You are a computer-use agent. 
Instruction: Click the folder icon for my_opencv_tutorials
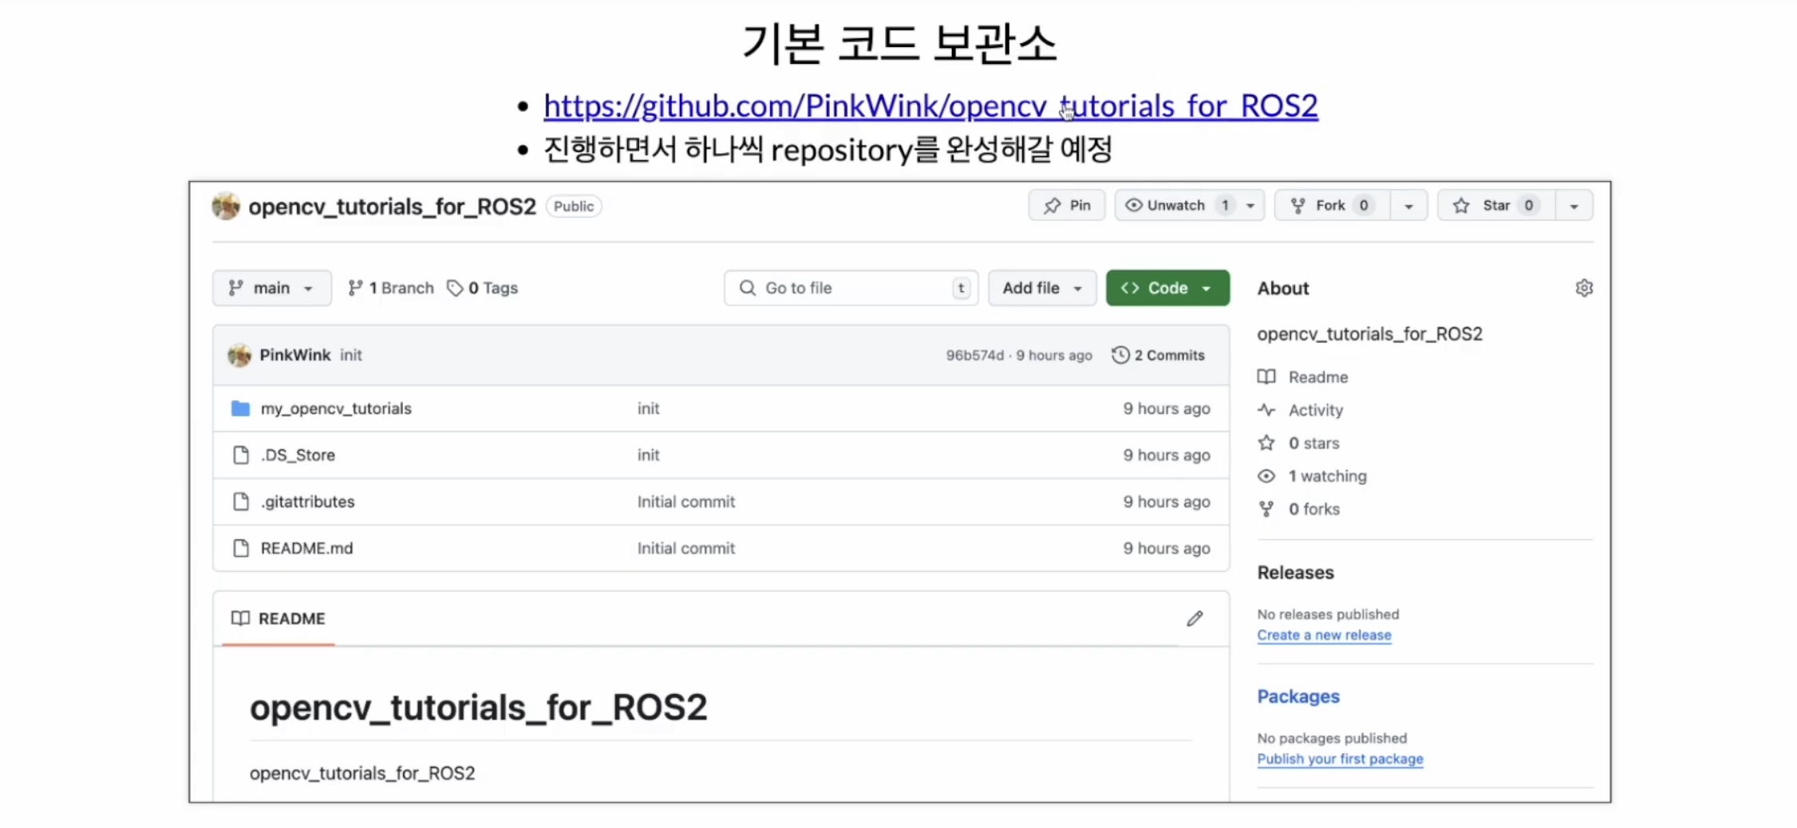(240, 408)
